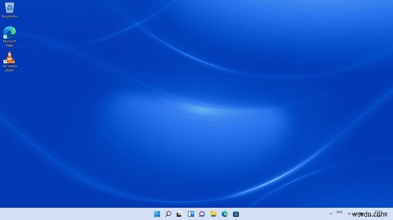Open Microsoft Store from the taskbar
Image resolution: width=393 pixels, height=220 pixels.
coord(236,214)
